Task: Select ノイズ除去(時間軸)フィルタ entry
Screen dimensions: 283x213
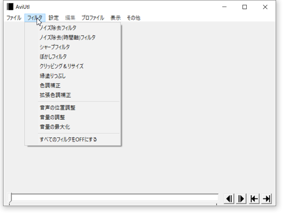Action: click(73, 37)
